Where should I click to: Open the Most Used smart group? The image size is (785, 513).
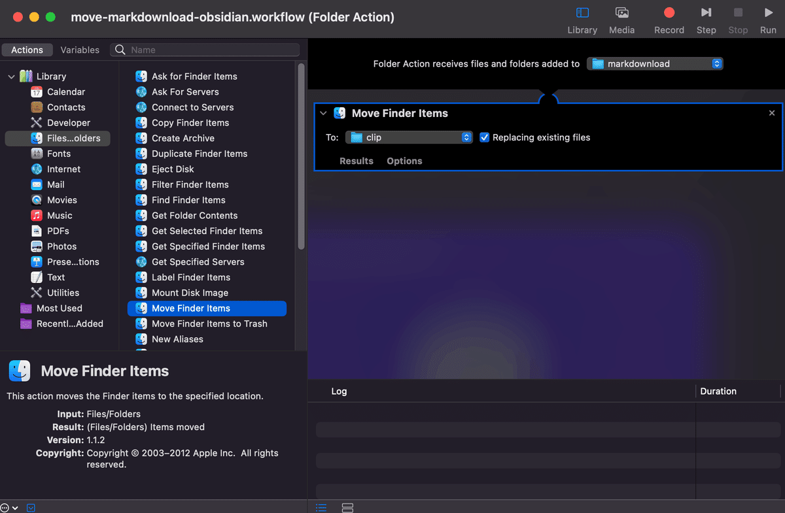pyautogui.click(x=59, y=308)
